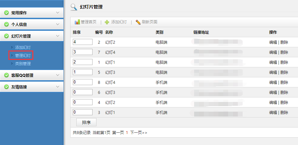Collapse the 幻灯片管理 sidebar section chevron
Image resolution: width=298 pixels, height=145 pixels.
click(58, 36)
